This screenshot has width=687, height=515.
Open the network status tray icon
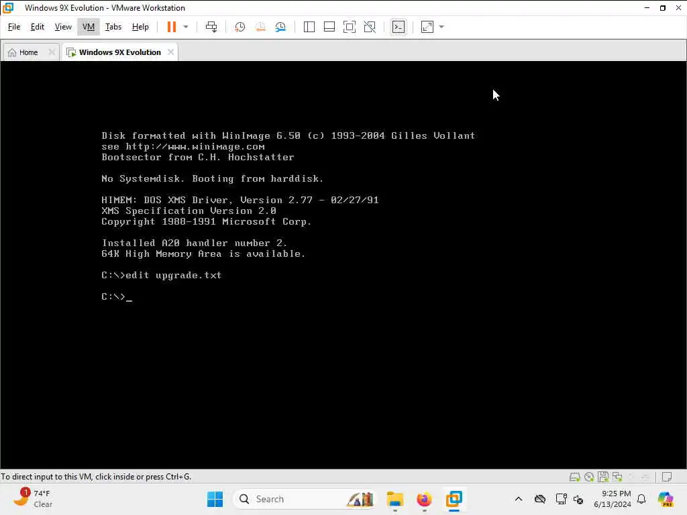coord(561,499)
